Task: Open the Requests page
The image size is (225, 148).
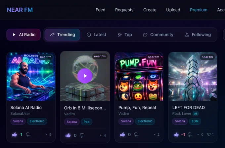Action: point(124,10)
